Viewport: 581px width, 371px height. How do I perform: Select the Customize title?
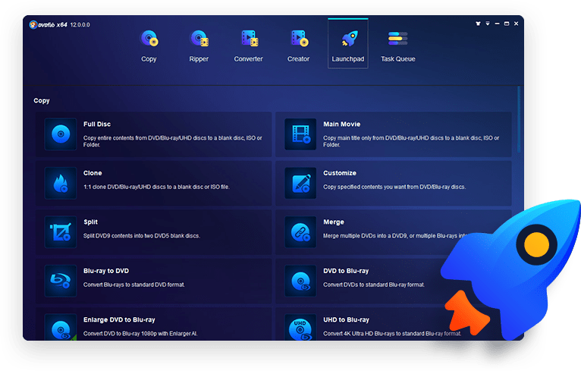340,173
